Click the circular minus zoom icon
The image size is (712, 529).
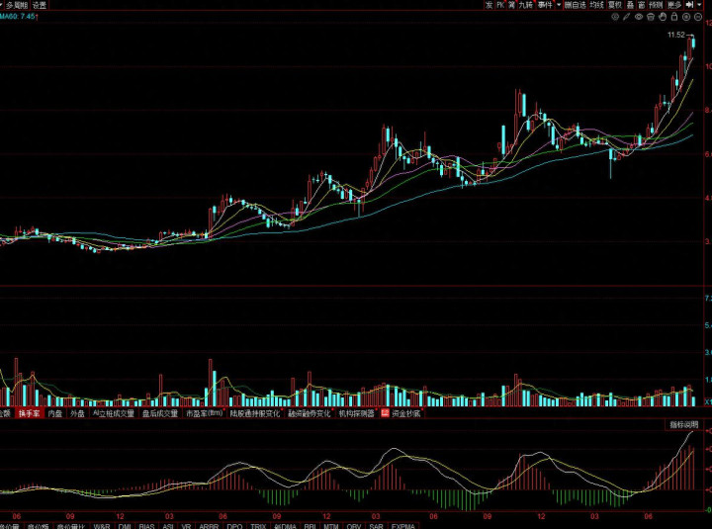point(697,16)
